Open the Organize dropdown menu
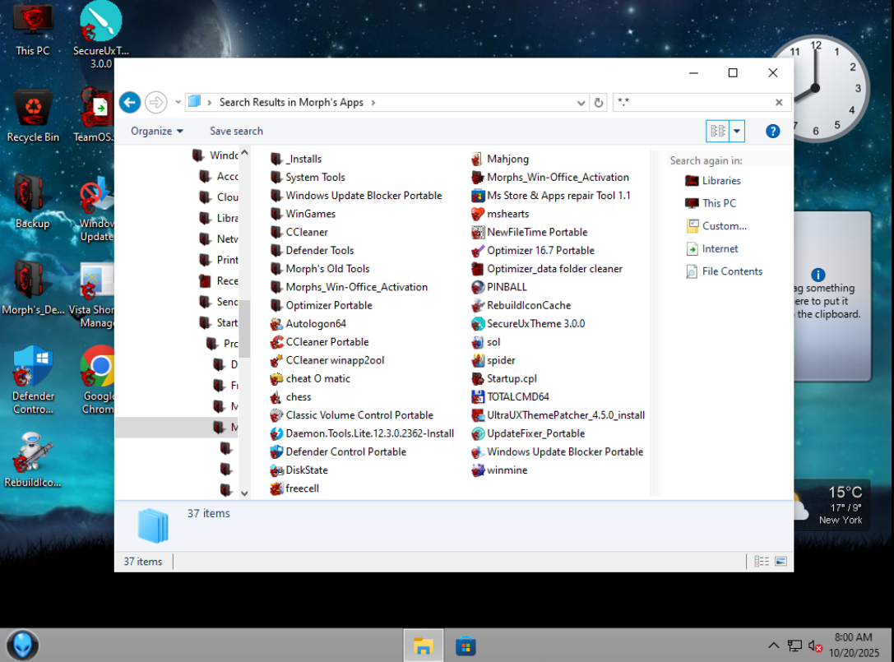The height and width of the screenshot is (662, 894). point(156,131)
